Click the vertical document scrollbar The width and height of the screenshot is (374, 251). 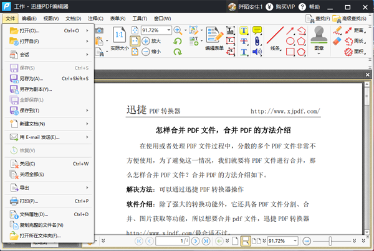click(x=367, y=158)
